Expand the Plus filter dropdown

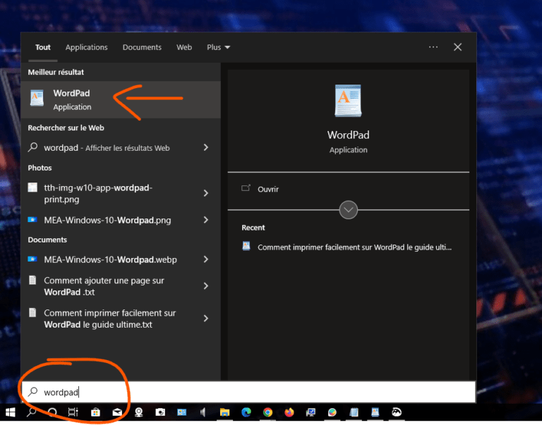click(219, 47)
